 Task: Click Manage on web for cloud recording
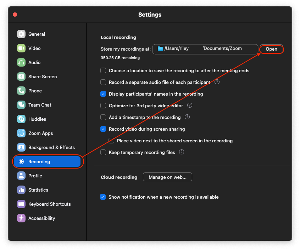point(167,177)
